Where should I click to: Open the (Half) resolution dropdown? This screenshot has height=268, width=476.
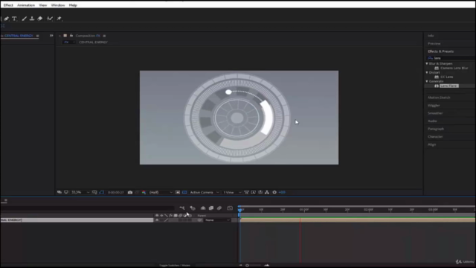coord(161,192)
